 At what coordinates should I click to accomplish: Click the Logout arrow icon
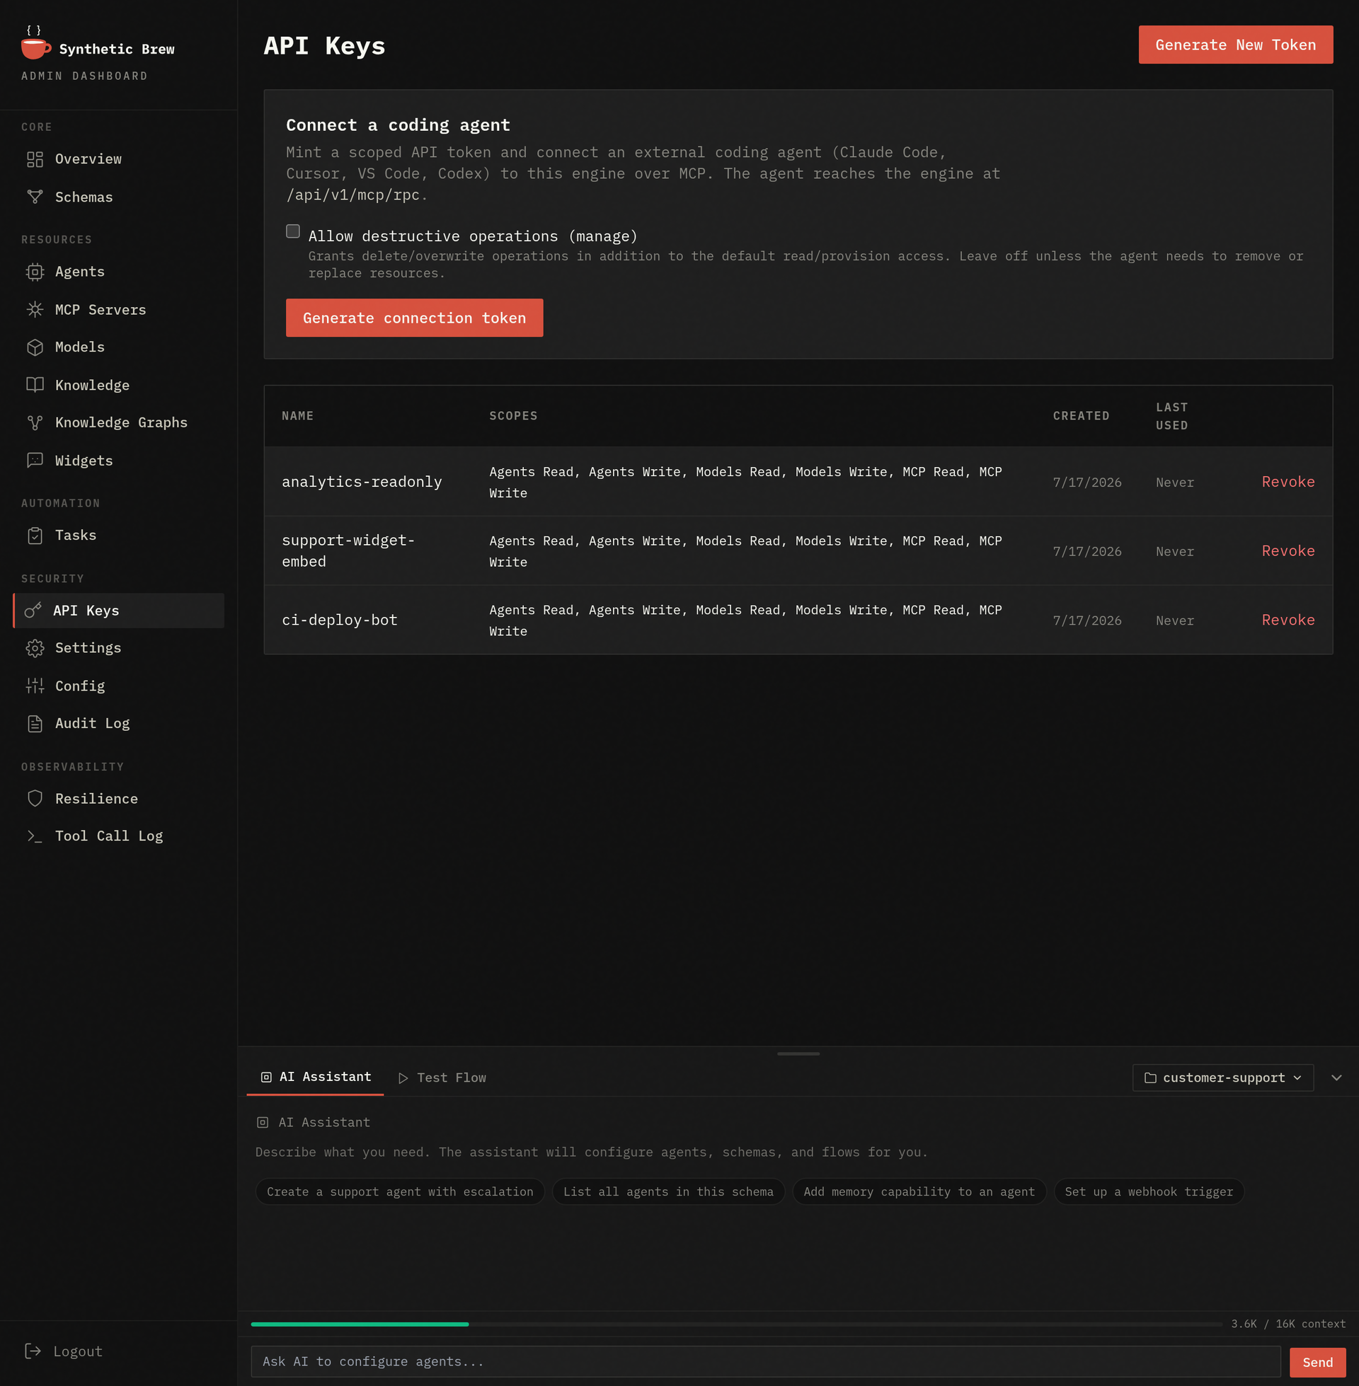tap(33, 1351)
